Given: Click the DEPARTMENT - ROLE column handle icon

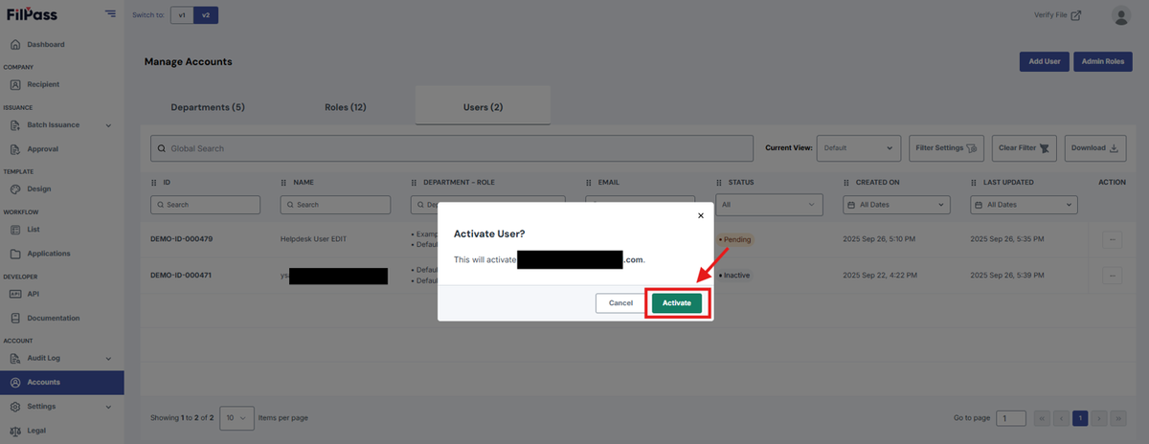Looking at the screenshot, I should [414, 182].
